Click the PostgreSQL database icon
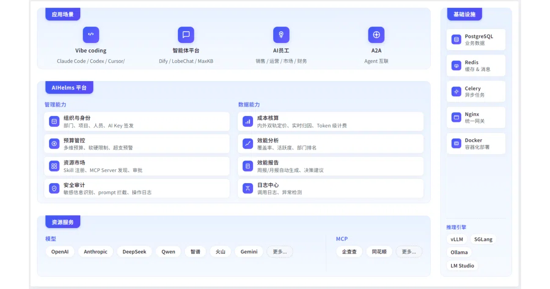The height and width of the screenshot is (289, 550). tap(456, 39)
